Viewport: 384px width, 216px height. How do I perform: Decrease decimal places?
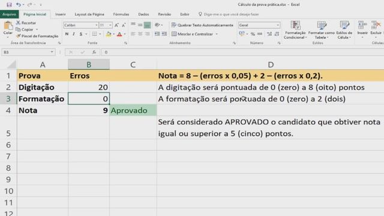pyautogui.click(x=277, y=34)
